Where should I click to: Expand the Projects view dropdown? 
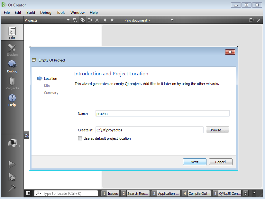(68, 20)
